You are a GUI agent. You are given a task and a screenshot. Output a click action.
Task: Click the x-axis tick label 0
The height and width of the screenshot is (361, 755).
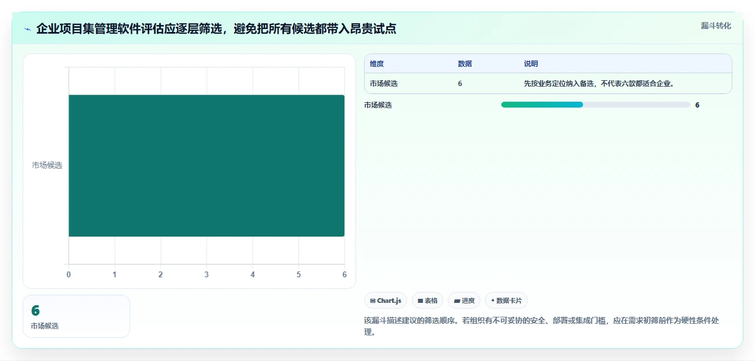(x=69, y=274)
